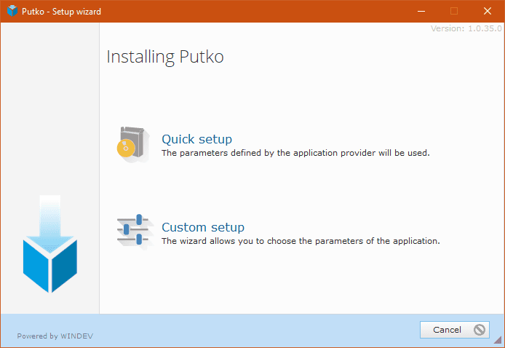Click the large blue box download logo
Screen dimensions: 505x348
pos(50,244)
